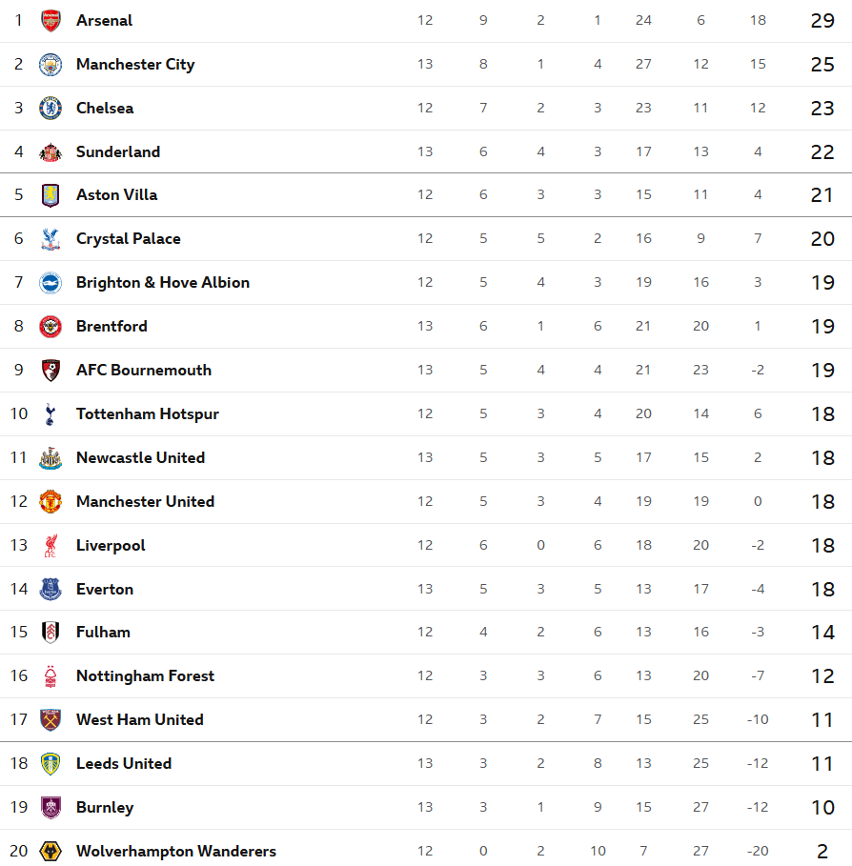Click the Manchester City crest icon

51,64
